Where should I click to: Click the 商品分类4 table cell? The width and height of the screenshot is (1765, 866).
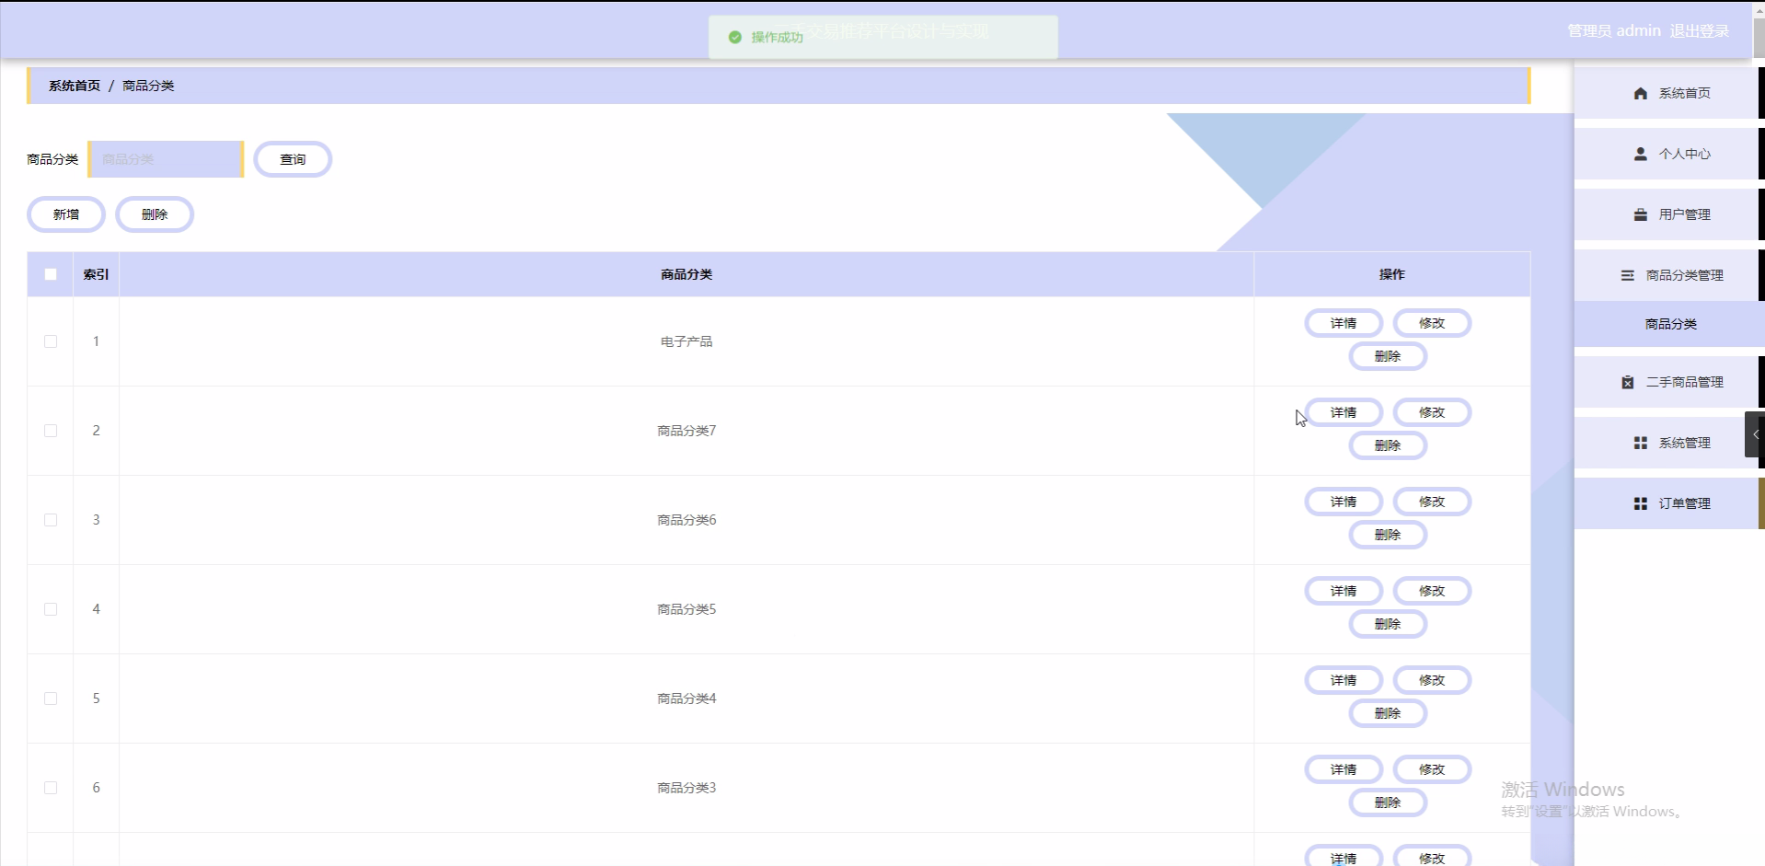[686, 699]
